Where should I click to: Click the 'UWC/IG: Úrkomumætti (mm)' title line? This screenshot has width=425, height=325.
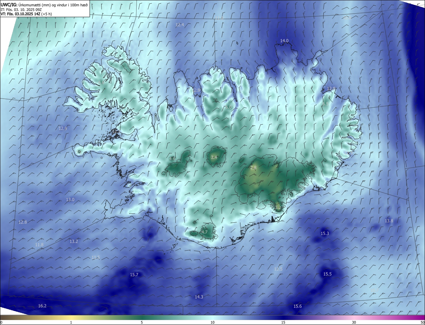44,4
